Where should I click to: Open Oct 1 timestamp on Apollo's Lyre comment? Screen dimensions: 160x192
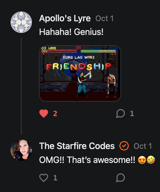(x=105, y=18)
